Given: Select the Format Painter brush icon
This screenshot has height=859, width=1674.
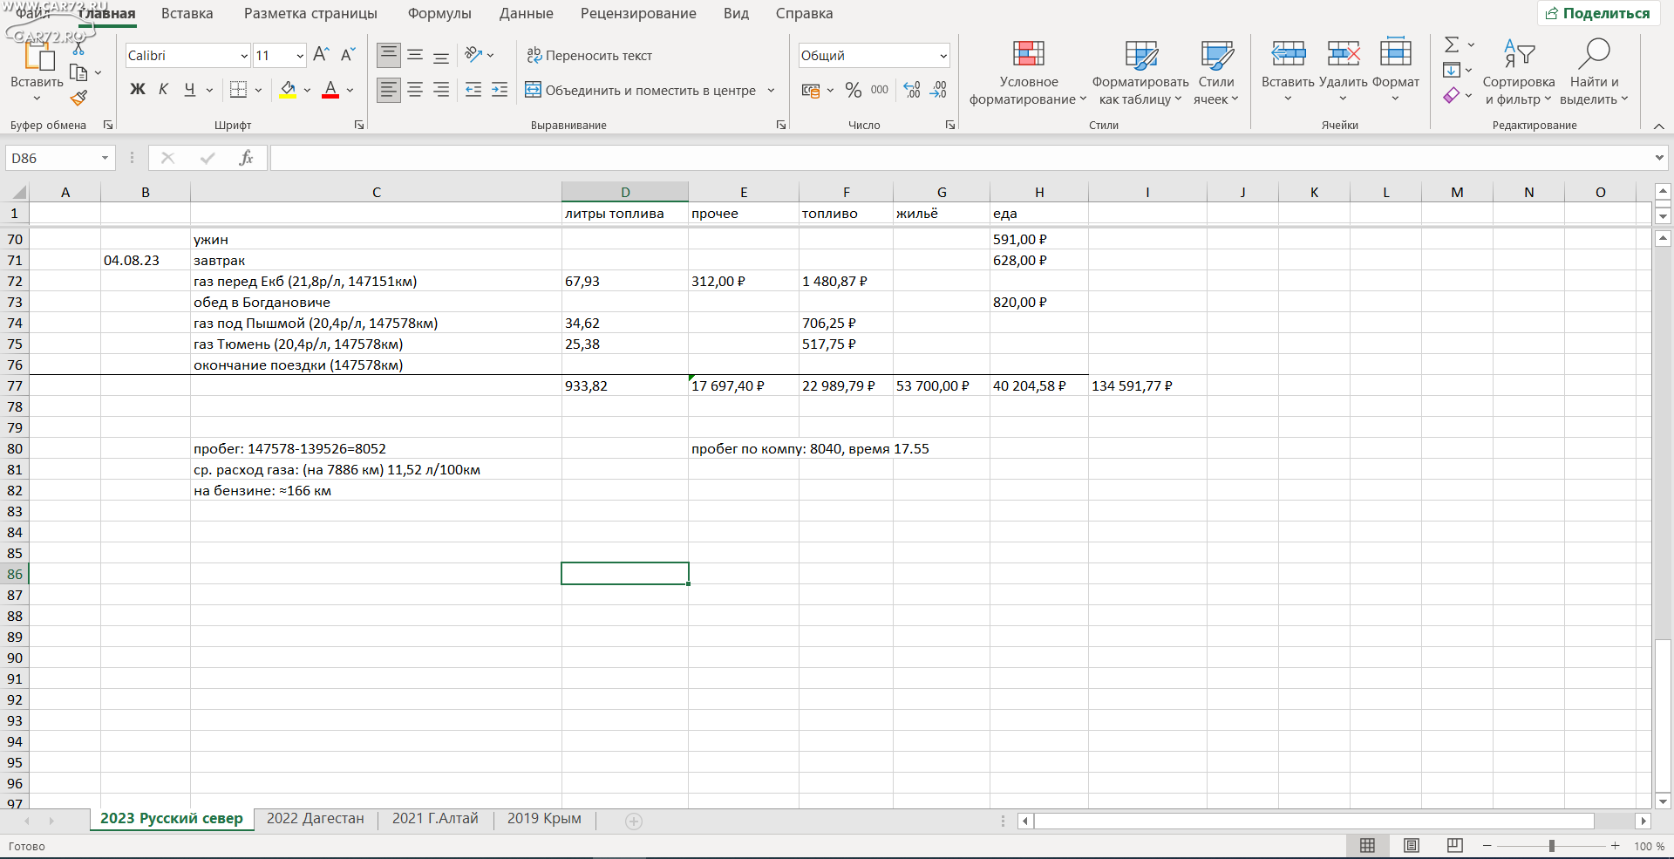Looking at the screenshot, I should (78, 98).
